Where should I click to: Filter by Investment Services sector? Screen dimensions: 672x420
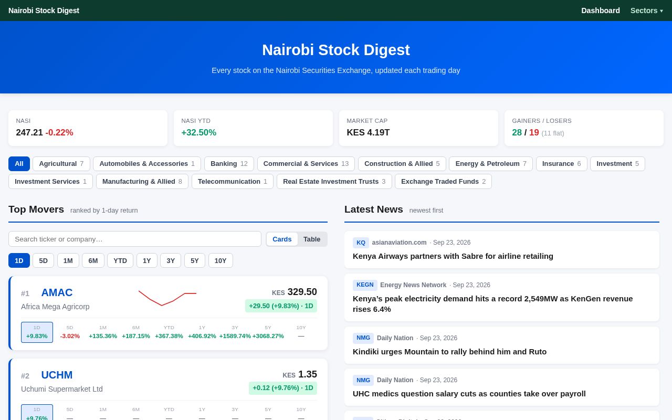click(50, 182)
